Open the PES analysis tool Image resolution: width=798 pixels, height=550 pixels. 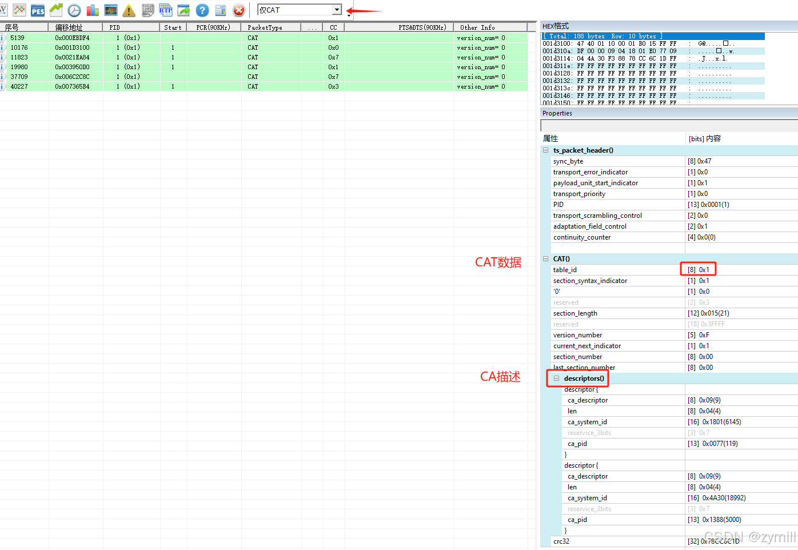pos(38,10)
